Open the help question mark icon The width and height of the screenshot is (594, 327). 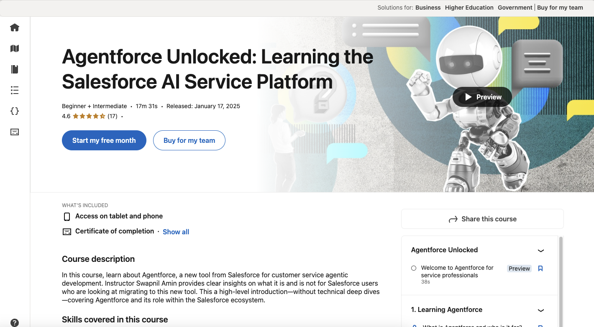[x=15, y=322]
